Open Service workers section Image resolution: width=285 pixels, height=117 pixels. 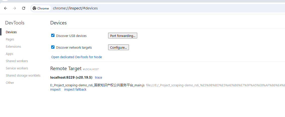pos(17,68)
